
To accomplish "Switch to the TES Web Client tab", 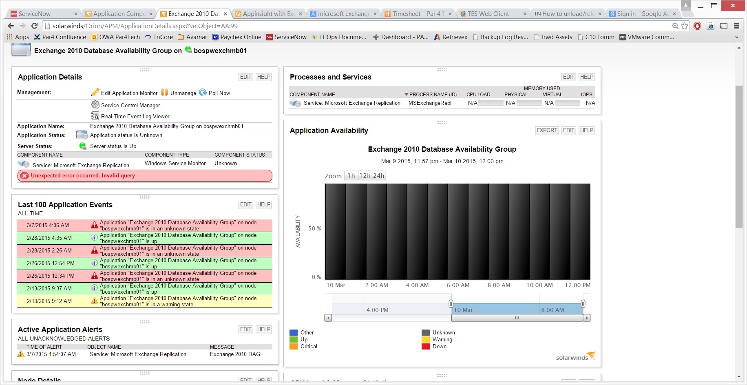I will click(493, 14).
